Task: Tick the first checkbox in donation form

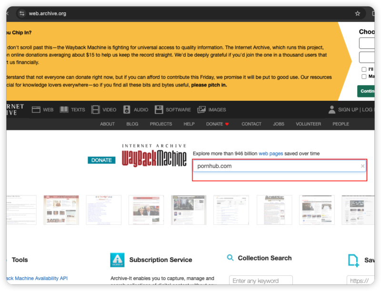Action: pyautogui.click(x=364, y=69)
